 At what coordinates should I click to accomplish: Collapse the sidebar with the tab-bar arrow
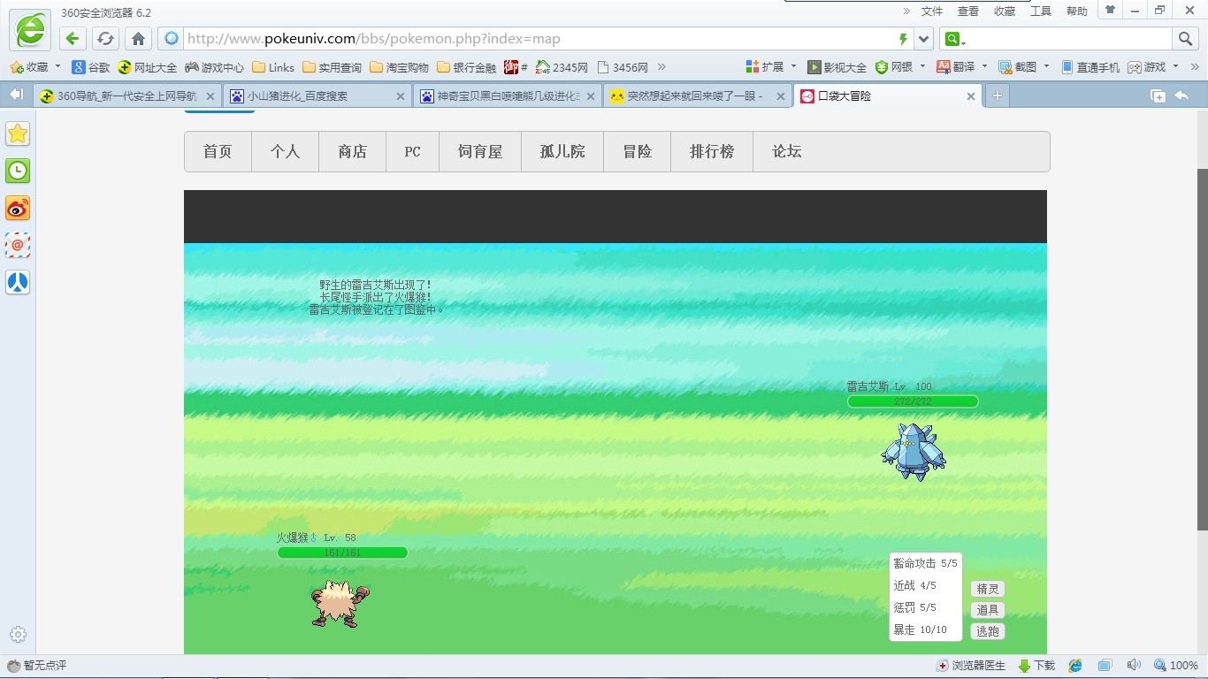[16, 95]
